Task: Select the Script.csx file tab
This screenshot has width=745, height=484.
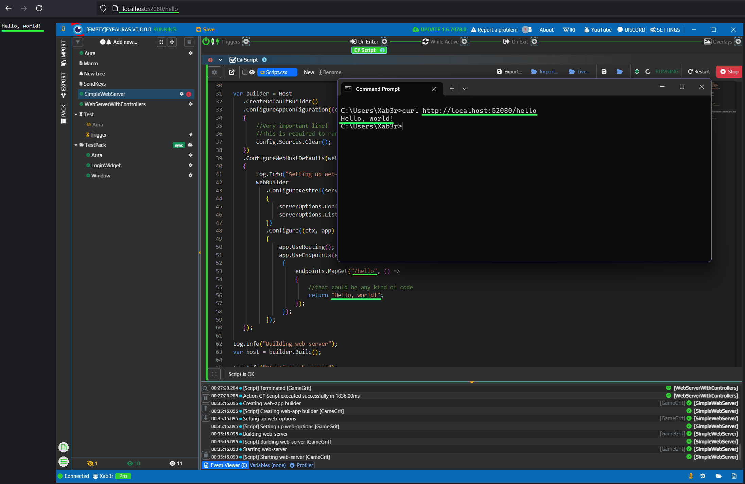Action: click(277, 72)
